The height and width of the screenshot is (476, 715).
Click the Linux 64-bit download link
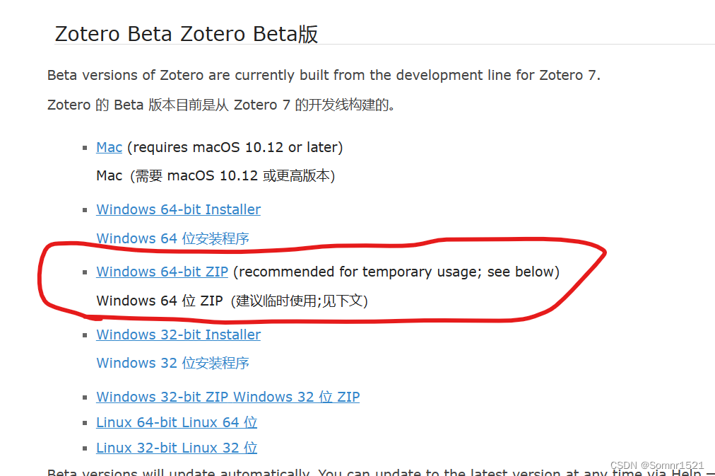click(x=176, y=422)
